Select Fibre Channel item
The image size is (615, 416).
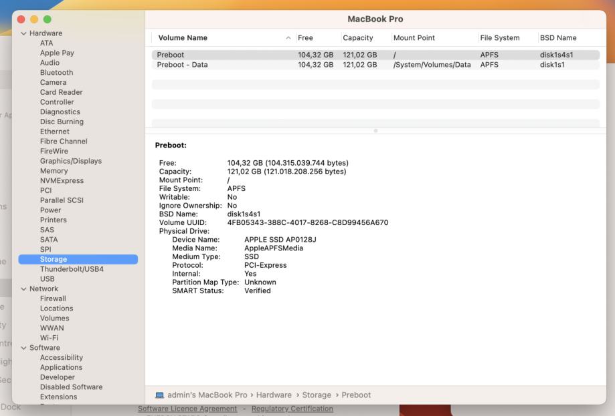(64, 142)
